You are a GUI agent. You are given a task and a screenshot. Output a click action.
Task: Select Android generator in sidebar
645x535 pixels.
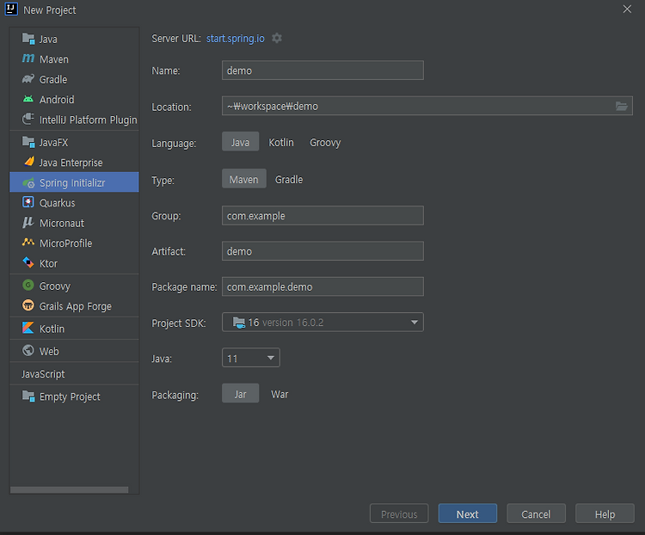(74, 100)
